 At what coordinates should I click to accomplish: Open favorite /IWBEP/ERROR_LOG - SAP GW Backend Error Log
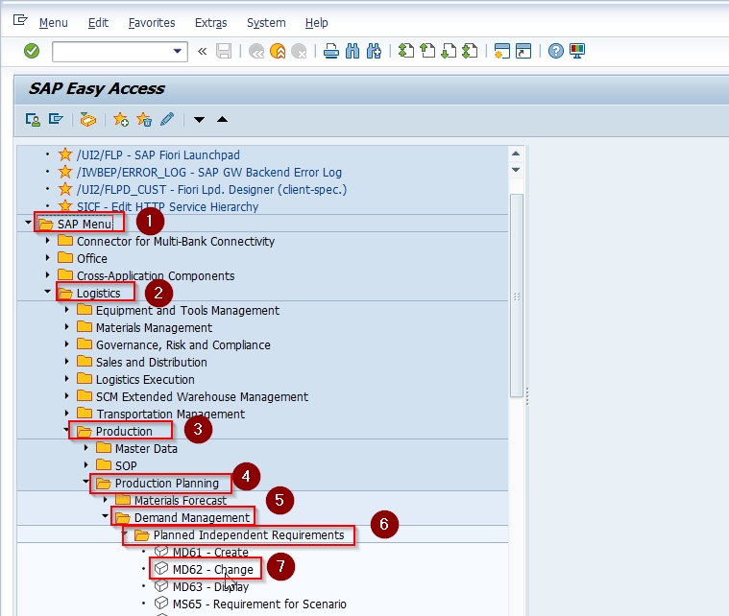pos(209,173)
